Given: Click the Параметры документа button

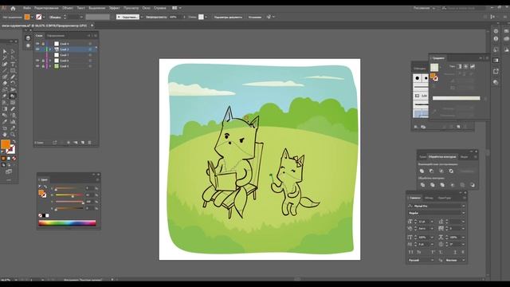Looking at the screenshot, I should tap(228, 17).
